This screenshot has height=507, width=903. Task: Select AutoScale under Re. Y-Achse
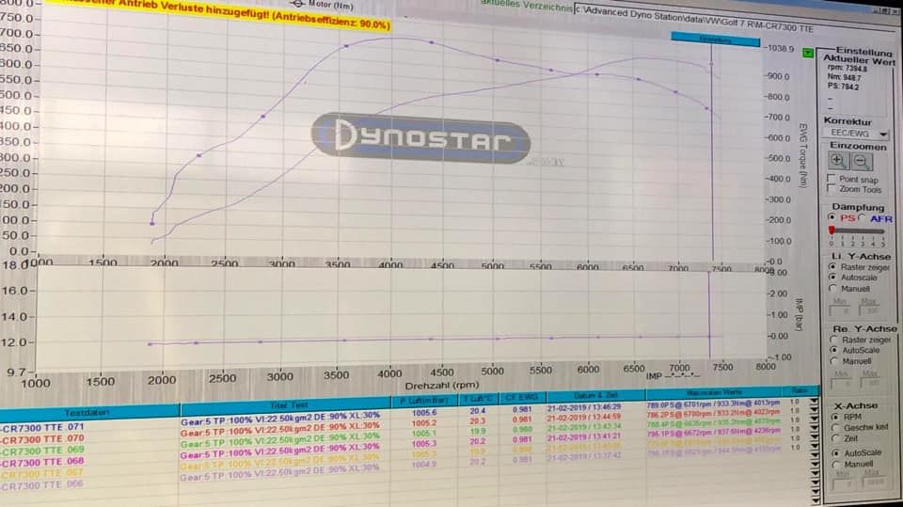coord(834,350)
